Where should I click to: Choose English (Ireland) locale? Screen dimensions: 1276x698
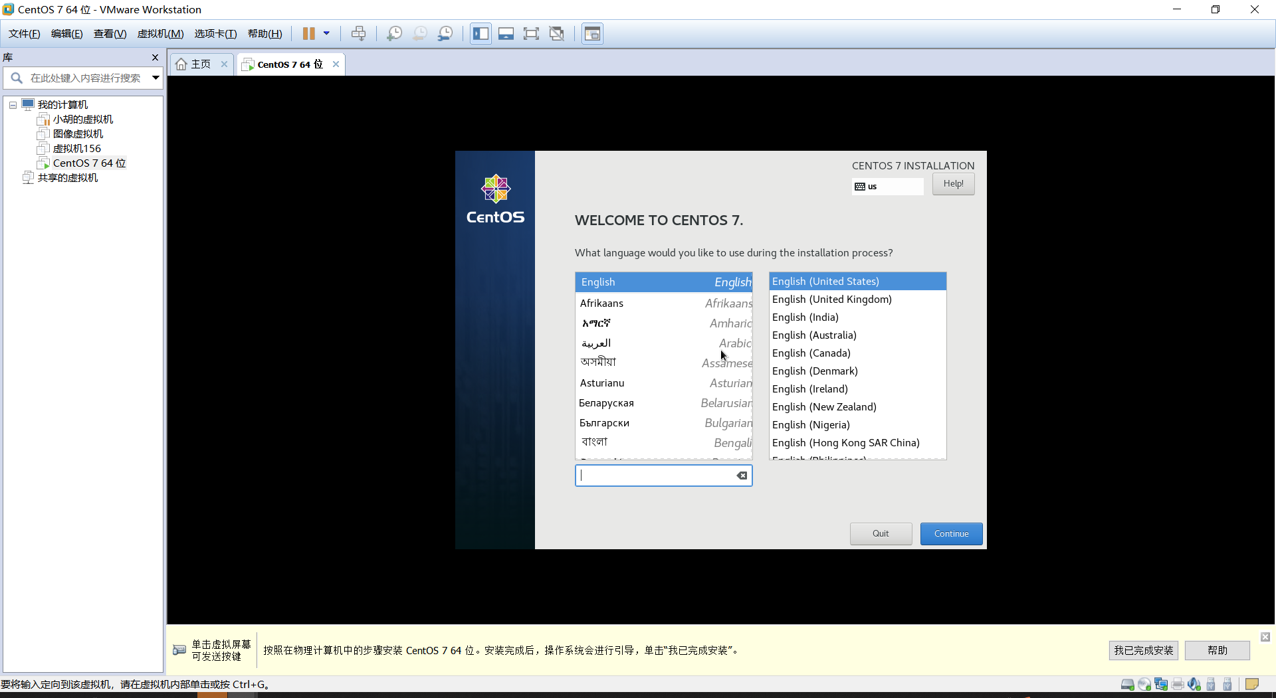tap(858, 389)
